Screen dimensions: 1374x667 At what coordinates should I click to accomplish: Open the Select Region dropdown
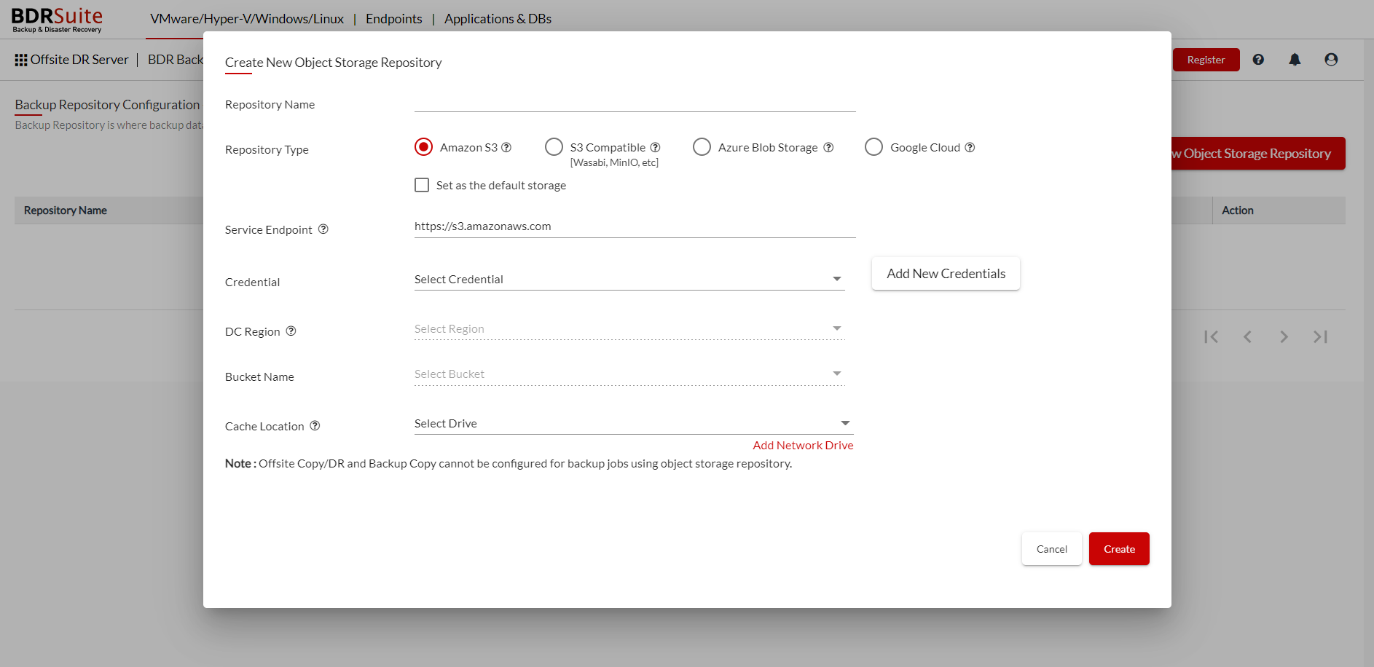click(629, 329)
